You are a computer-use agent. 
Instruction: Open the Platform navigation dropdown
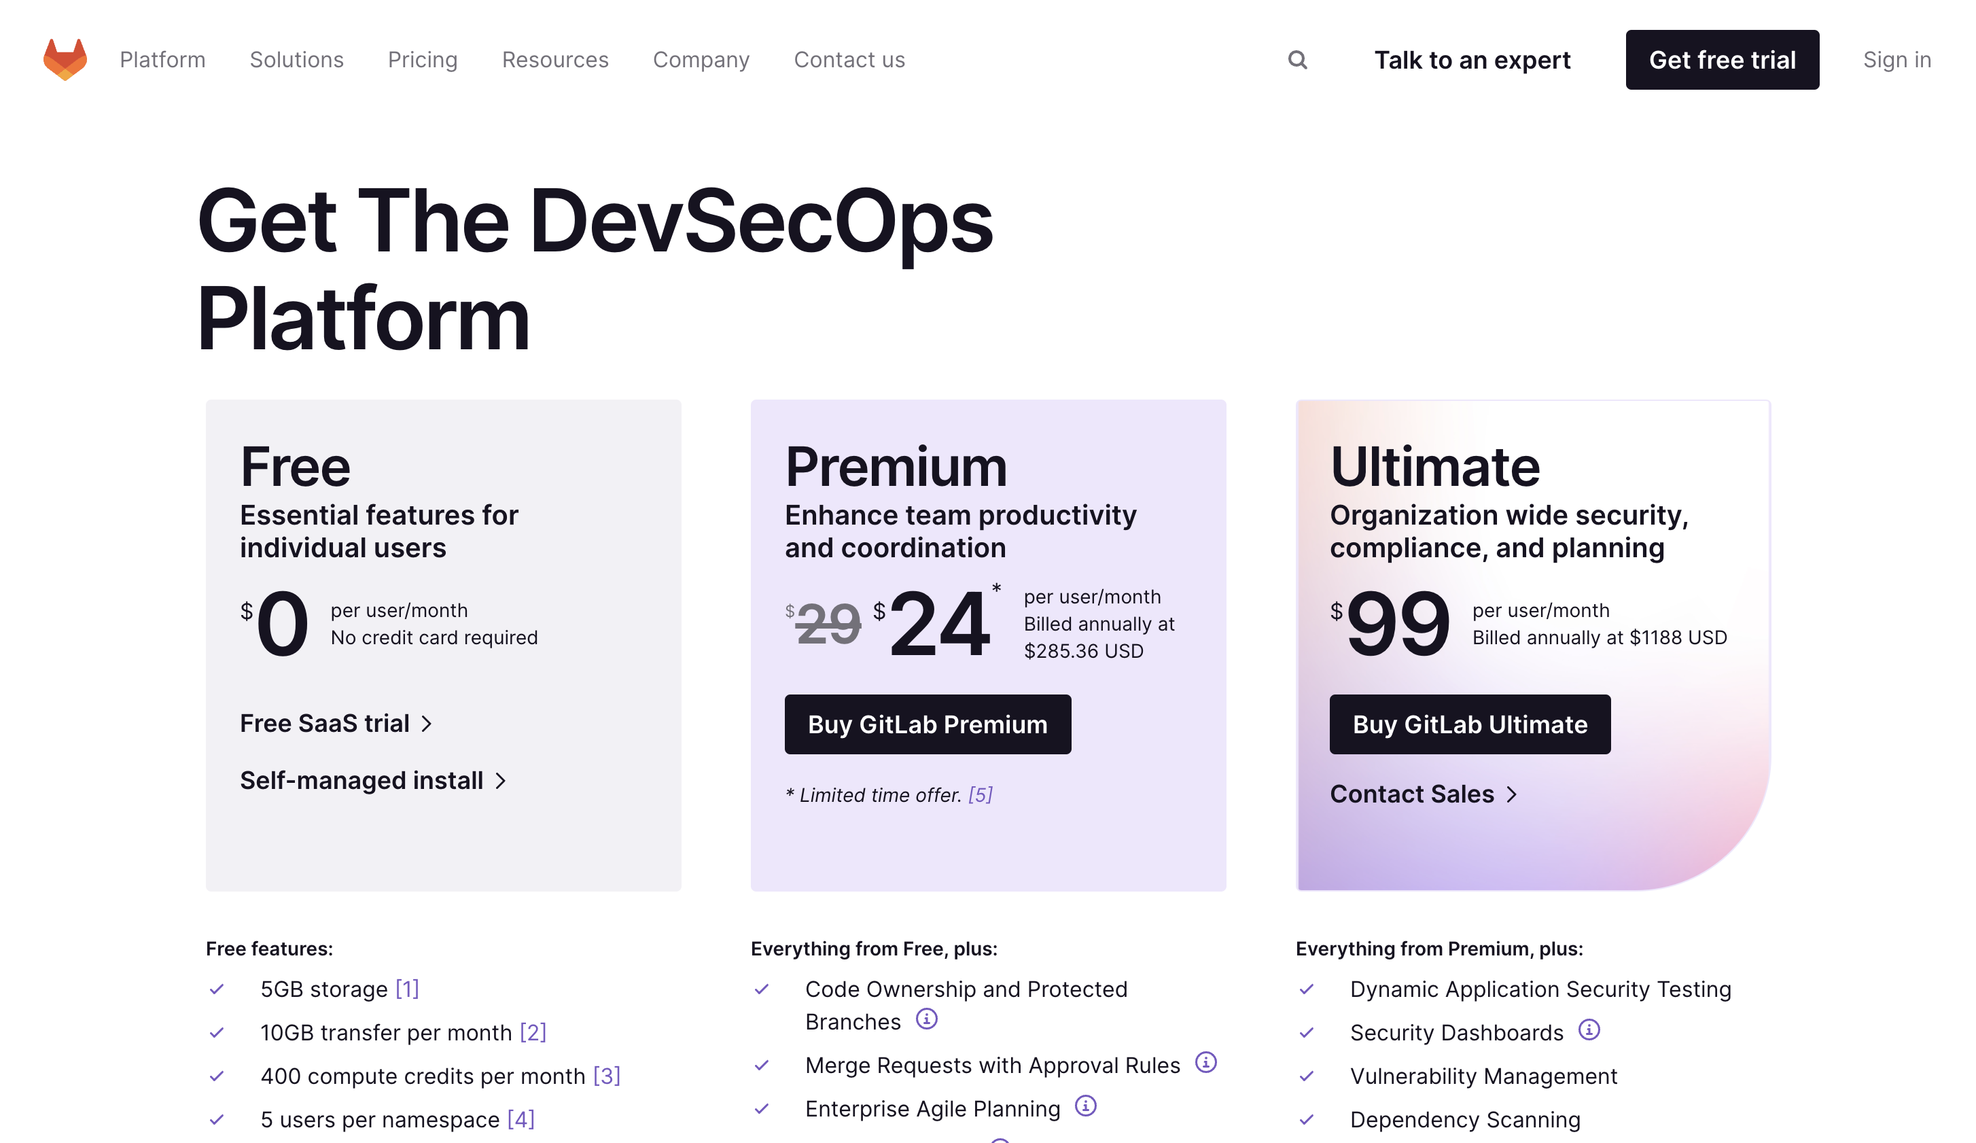coord(162,58)
